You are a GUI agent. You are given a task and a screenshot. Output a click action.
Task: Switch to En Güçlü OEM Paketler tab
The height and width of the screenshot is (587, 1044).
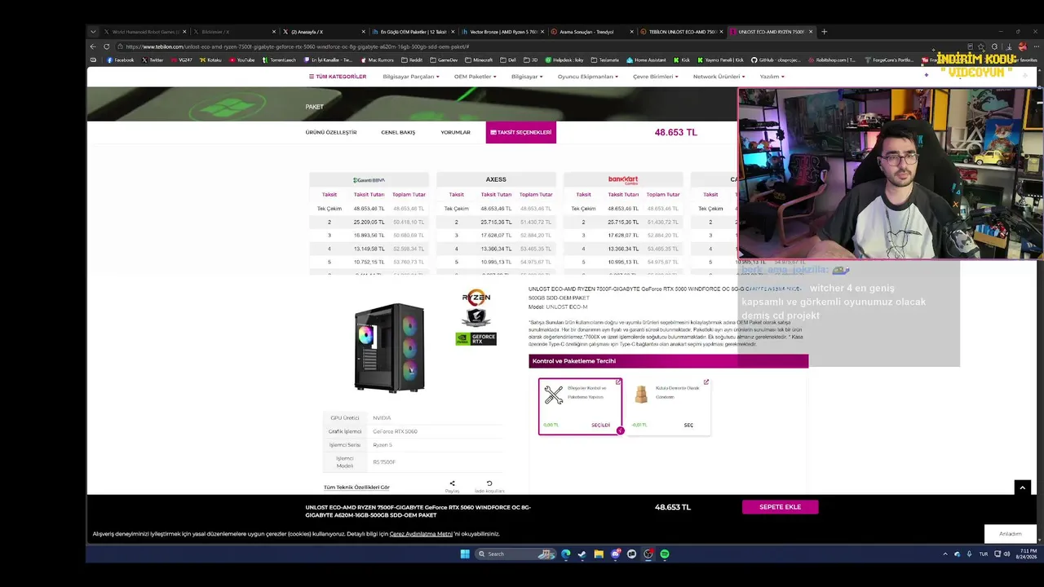click(x=413, y=32)
